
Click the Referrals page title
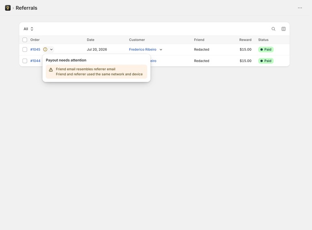coord(26,8)
